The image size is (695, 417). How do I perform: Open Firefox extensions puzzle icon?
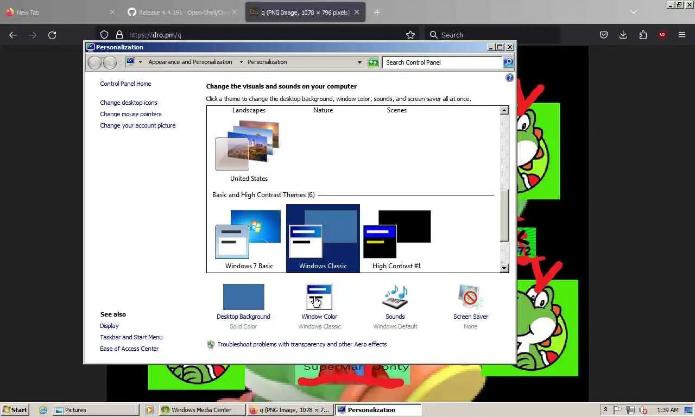(x=643, y=35)
